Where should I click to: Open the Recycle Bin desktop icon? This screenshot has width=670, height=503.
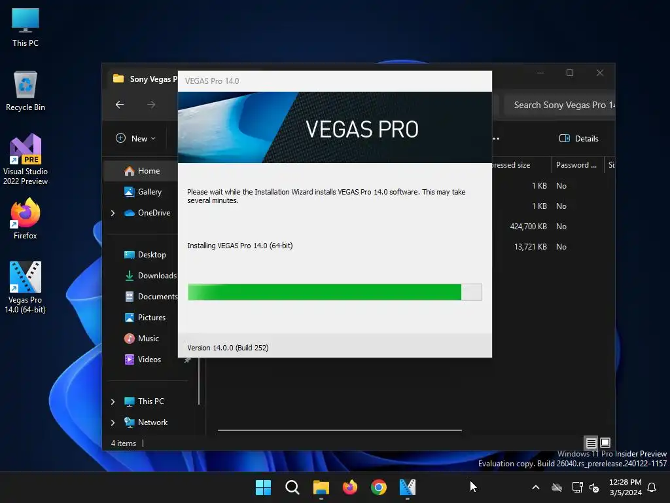[x=26, y=91]
